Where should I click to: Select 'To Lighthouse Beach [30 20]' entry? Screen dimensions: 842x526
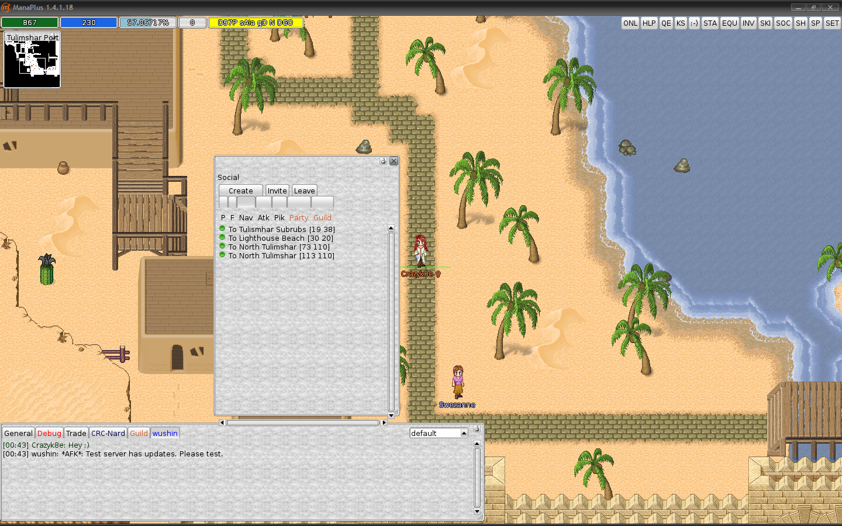point(281,238)
